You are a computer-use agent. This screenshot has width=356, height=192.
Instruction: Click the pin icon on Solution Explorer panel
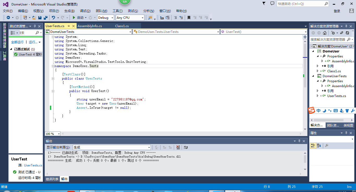[x=346, y=26]
